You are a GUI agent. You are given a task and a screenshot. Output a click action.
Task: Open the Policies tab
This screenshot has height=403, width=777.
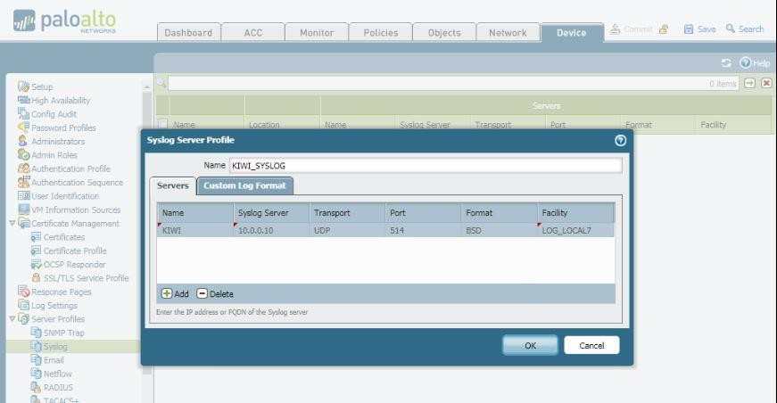[x=381, y=33]
